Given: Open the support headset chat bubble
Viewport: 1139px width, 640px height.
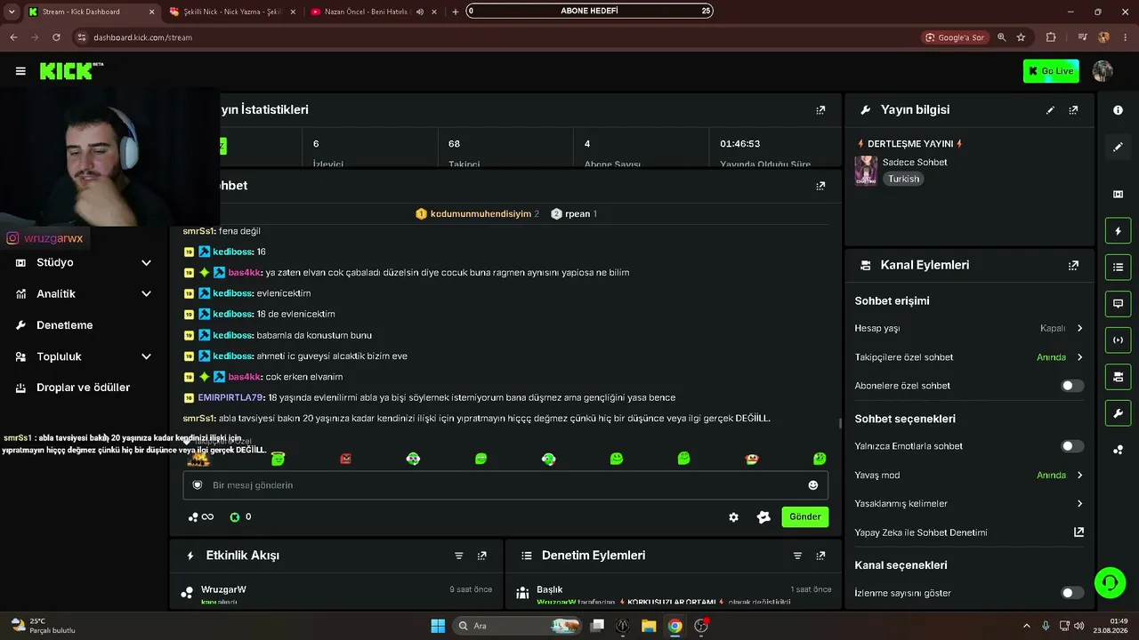Looking at the screenshot, I should coord(1110,583).
